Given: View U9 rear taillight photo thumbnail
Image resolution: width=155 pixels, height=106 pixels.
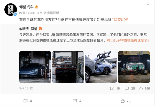Looking at the screenshot, I should click(68, 67).
